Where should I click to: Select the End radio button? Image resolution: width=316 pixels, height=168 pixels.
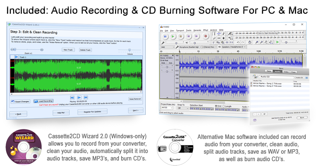tap(216, 106)
